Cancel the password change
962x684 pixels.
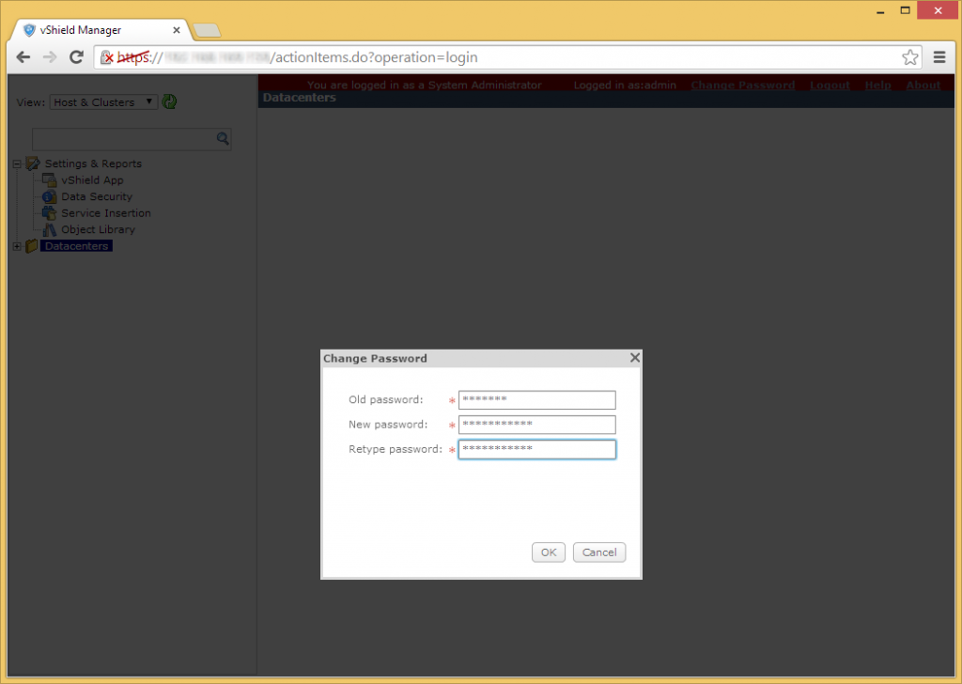[x=599, y=552]
